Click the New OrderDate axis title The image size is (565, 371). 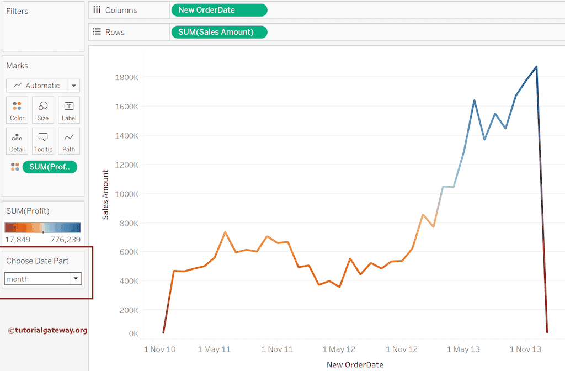pyautogui.click(x=355, y=364)
